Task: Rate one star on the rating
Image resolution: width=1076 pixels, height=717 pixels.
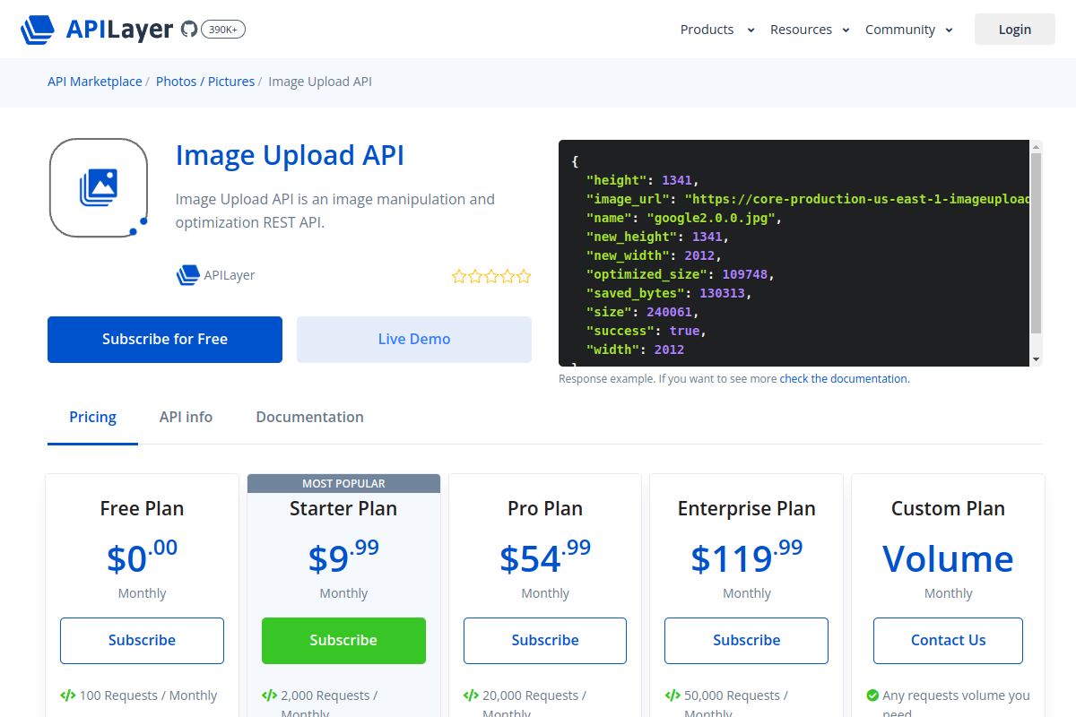Action: 459,276
